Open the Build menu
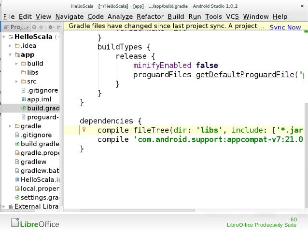 click(176, 17)
